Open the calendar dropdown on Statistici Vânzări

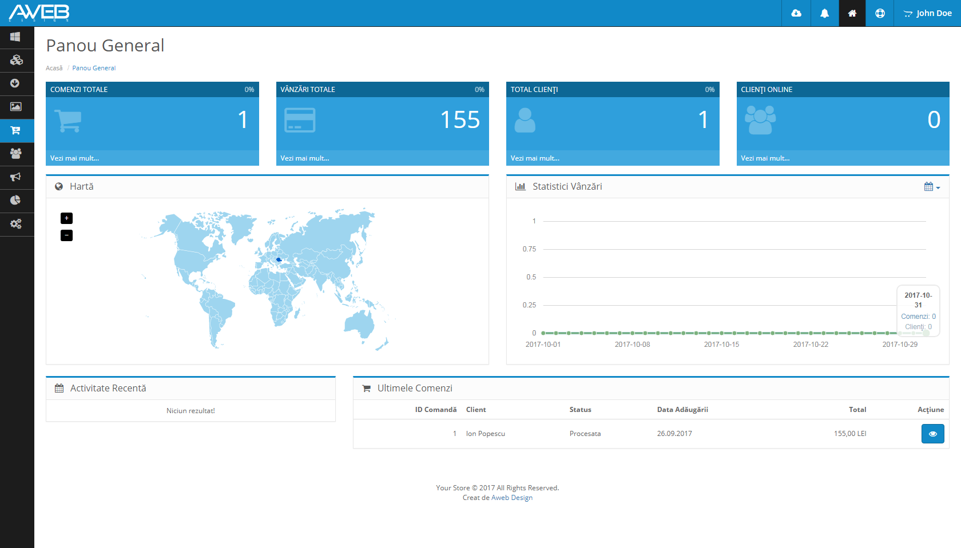click(x=931, y=186)
